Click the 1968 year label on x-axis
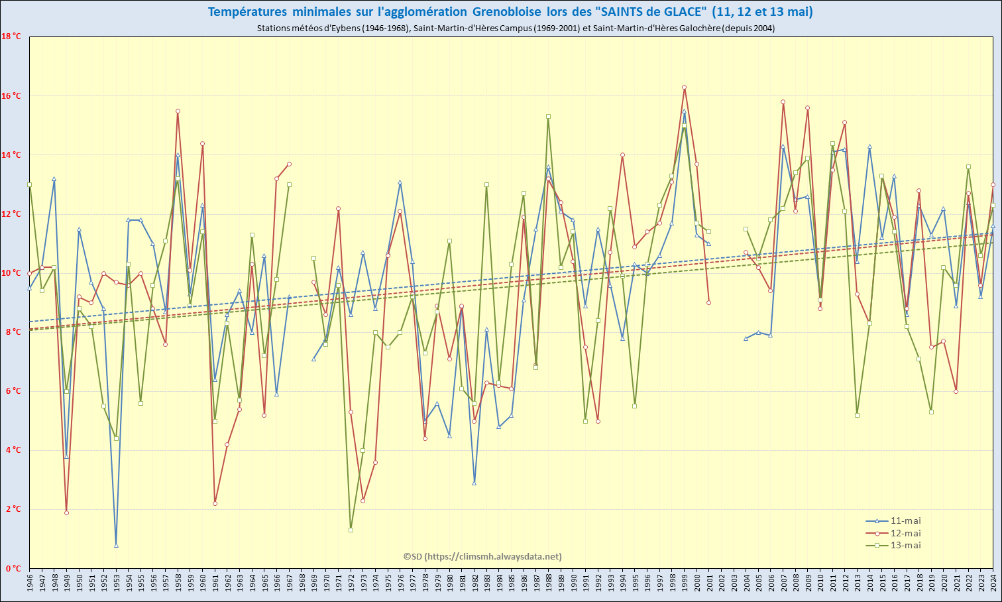Image resolution: width=1002 pixels, height=602 pixels. [x=302, y=583]
